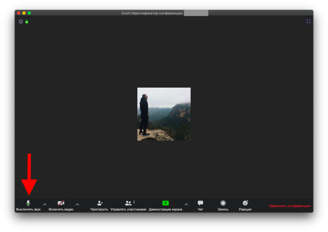The image size is (328, 232).
Task: Turn on camera via crossed-out video icon
Action: coord(61,203)
